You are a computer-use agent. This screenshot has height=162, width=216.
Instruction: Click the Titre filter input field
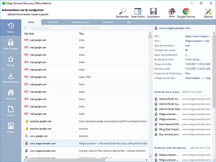pyautogui.click(x=116, y=28)
